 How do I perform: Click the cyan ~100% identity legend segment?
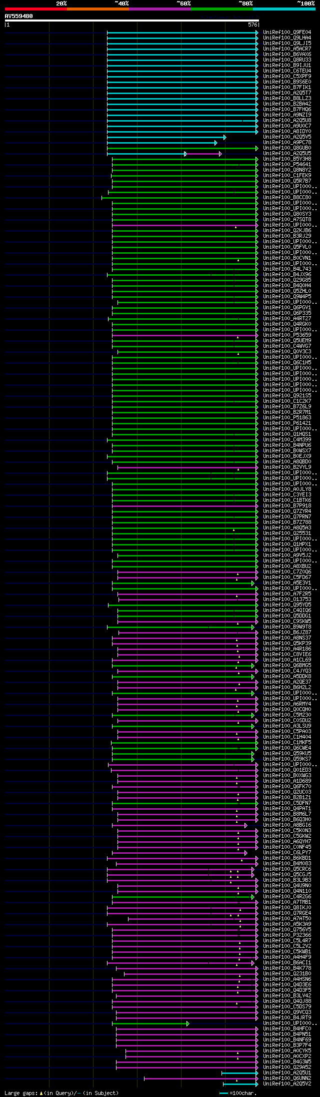[284, 9]
